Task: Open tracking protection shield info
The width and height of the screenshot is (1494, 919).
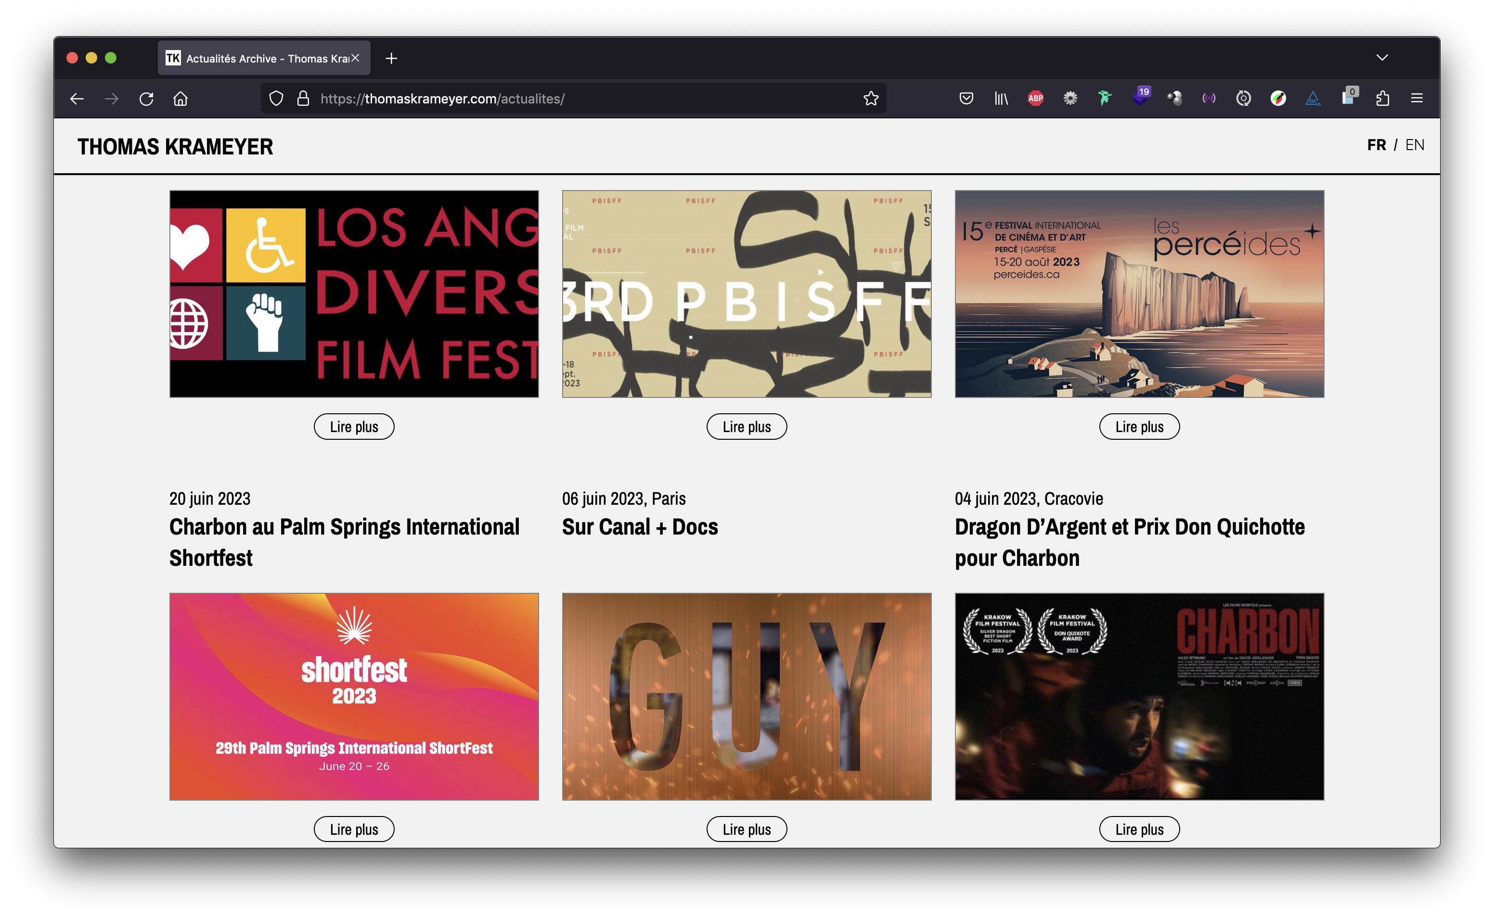Action: click(x=276, y=99)
